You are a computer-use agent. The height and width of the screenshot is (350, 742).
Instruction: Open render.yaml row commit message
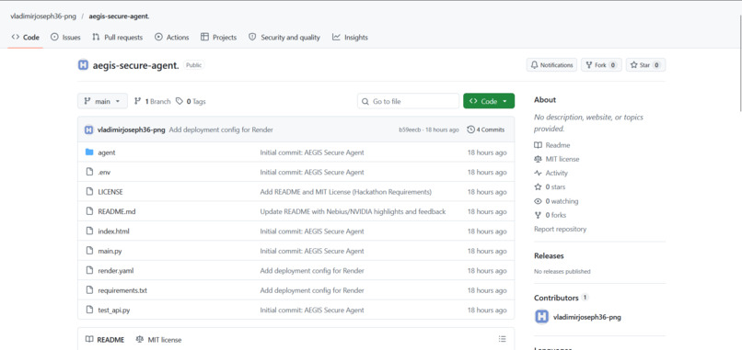[x=312, y=271]
